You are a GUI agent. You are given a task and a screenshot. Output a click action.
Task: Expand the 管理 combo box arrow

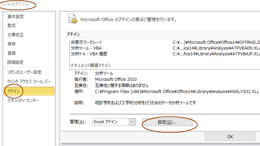(x=132, y=122)
